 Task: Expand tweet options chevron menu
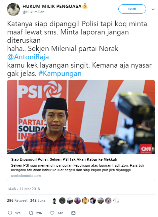153,9
